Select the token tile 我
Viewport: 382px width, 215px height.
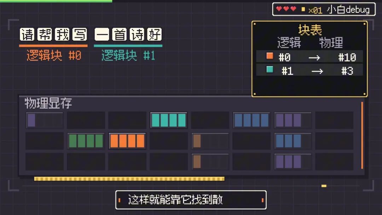click(x=62, y=34)
